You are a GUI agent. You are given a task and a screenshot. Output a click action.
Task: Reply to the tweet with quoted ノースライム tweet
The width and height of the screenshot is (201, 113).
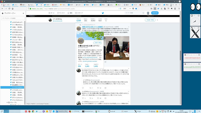coord(83,88)
